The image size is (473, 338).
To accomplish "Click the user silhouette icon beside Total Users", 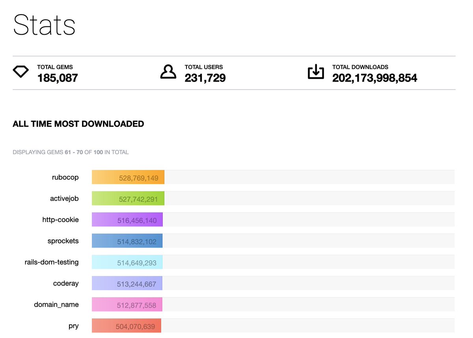I will pos(168,72).
